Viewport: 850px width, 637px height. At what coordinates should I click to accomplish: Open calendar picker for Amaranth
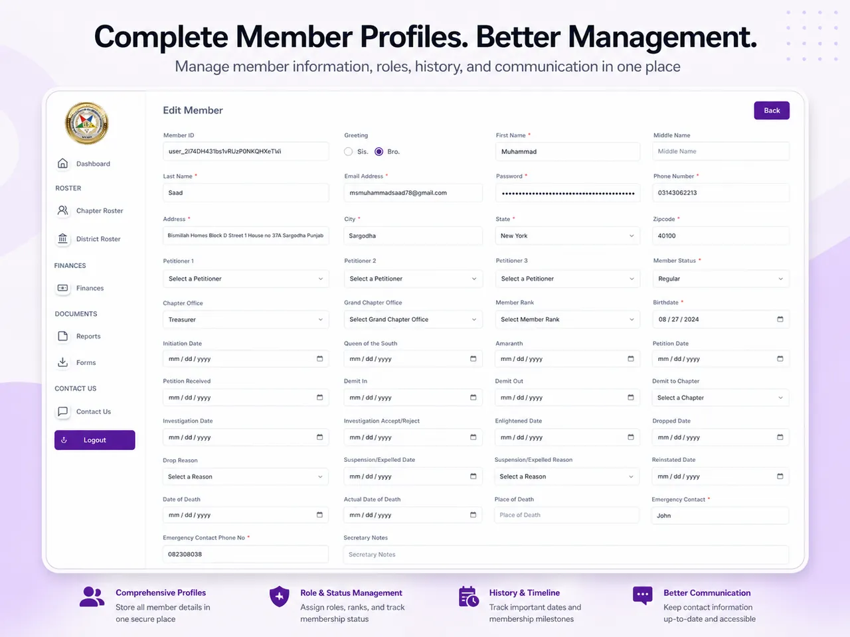click(x=630, y=358)
